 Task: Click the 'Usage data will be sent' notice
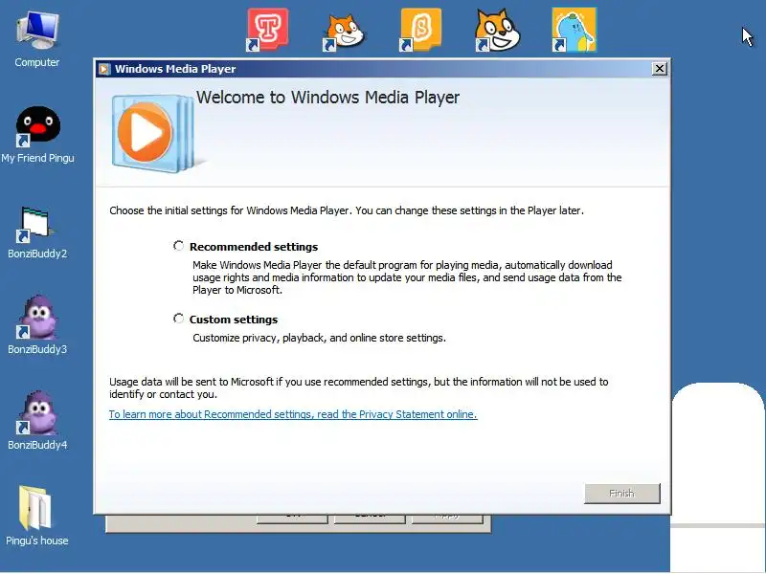[358, 388]
